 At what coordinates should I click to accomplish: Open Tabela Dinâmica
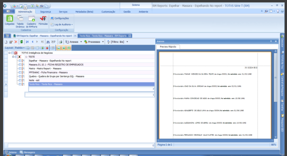20,22
